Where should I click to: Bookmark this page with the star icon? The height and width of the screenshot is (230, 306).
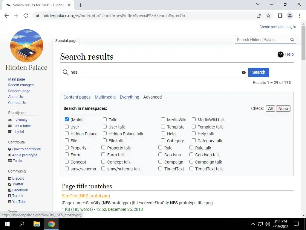coord(268,16)
